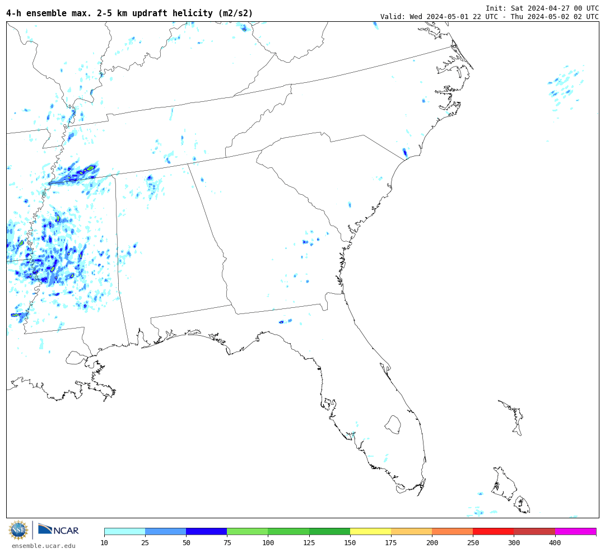
Task: Click the NCAR logo
Action: 58,529
